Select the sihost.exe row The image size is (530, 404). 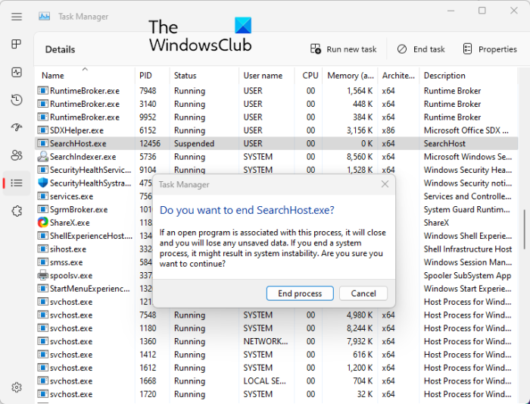[276, 249]
